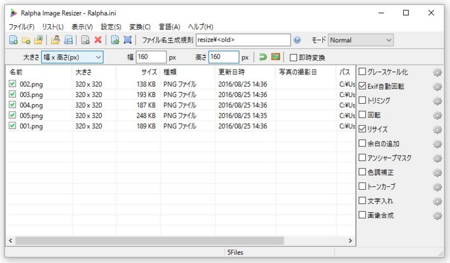
Task: Uncheck the checkbox for 005.png
Action: tap(12, 115)
